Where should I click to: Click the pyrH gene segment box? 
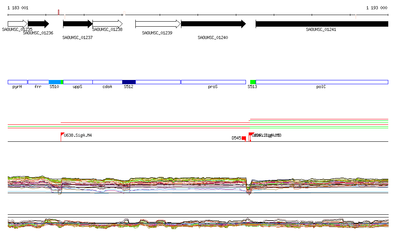[x=17, y=82]
